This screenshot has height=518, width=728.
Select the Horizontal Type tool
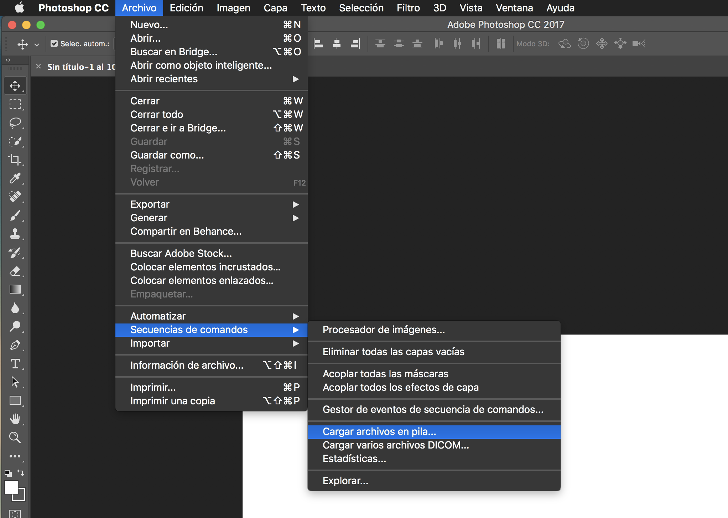click(15, 364)
